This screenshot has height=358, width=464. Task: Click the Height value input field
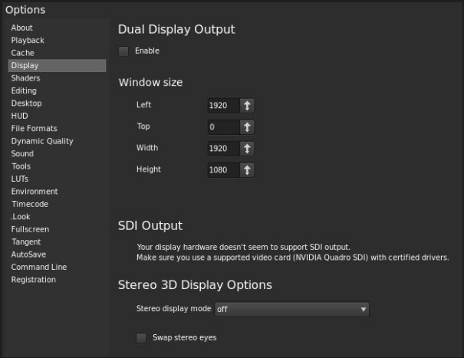coord(224,170)
